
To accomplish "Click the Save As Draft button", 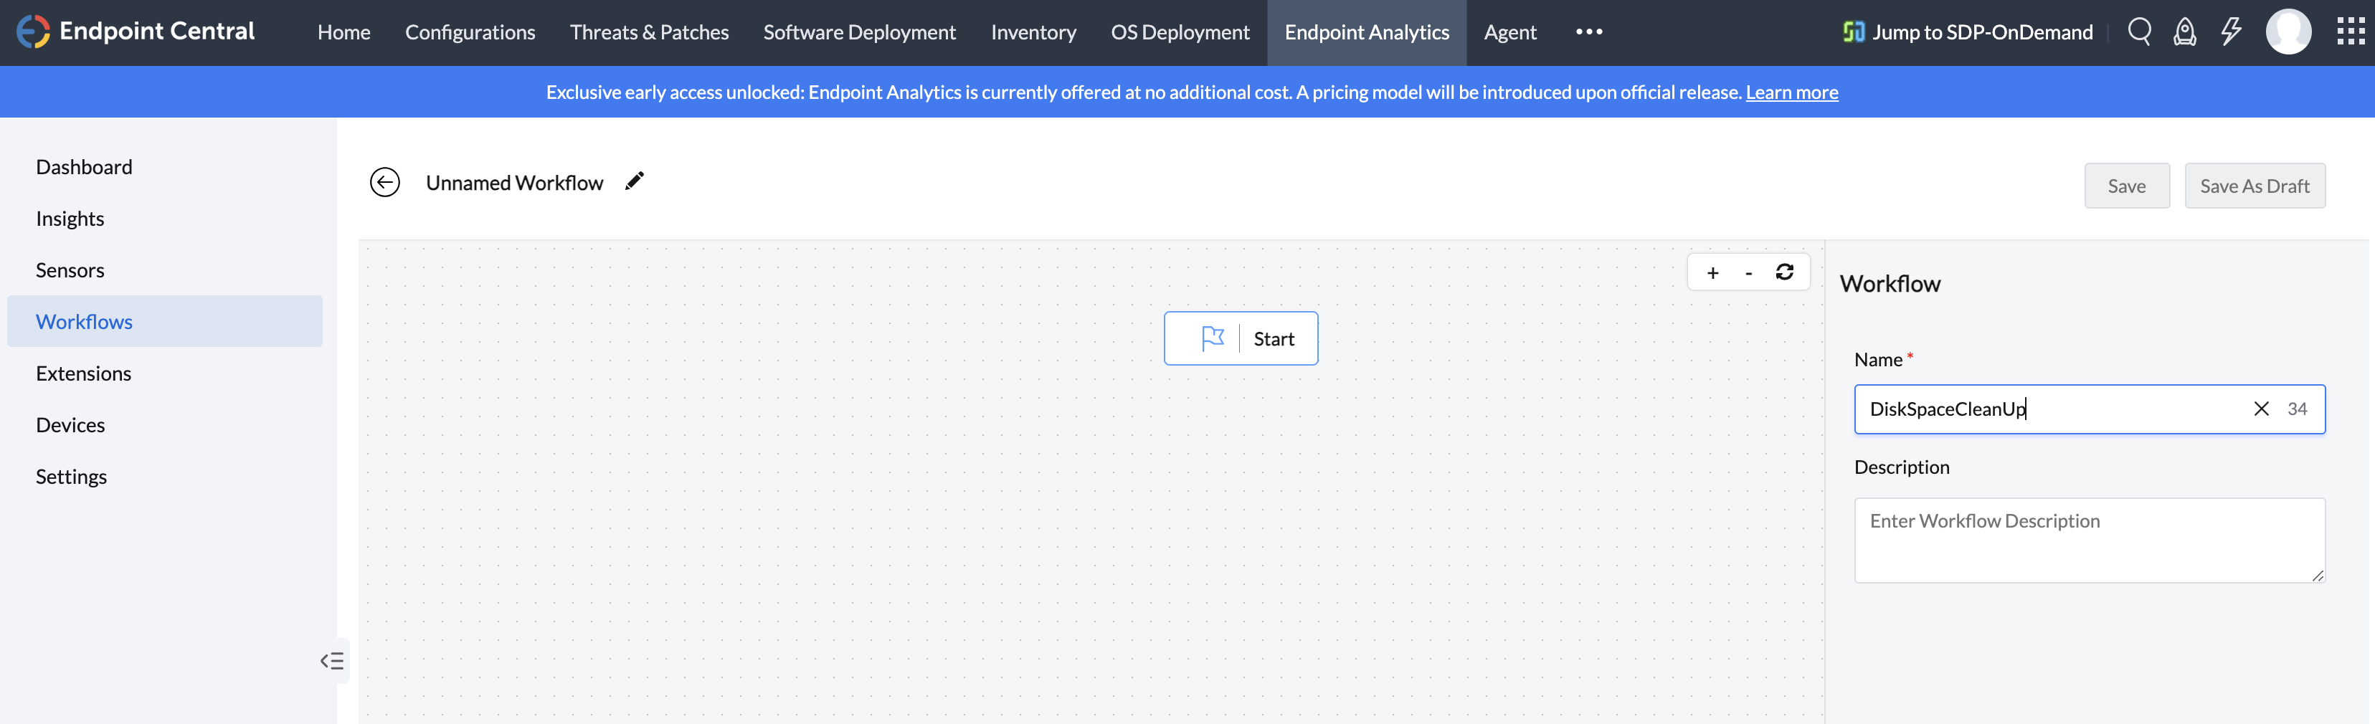I will 2255,186.
